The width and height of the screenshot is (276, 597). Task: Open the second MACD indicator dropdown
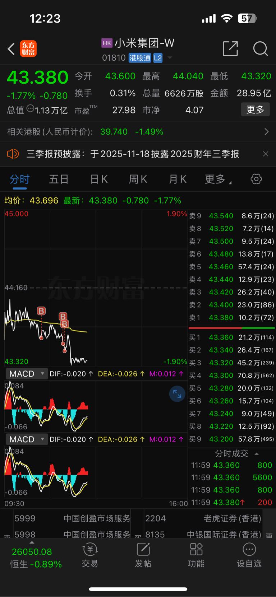coord(27,439)
